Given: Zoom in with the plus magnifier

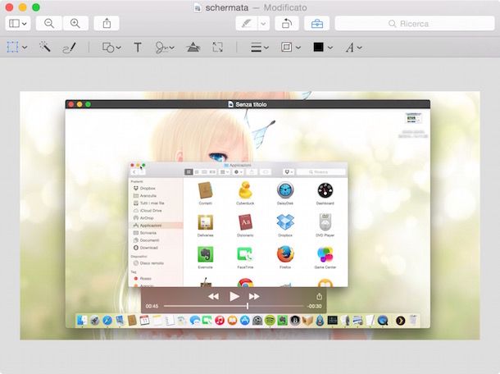Looking at the screenshot, I should tap(75, 23).
